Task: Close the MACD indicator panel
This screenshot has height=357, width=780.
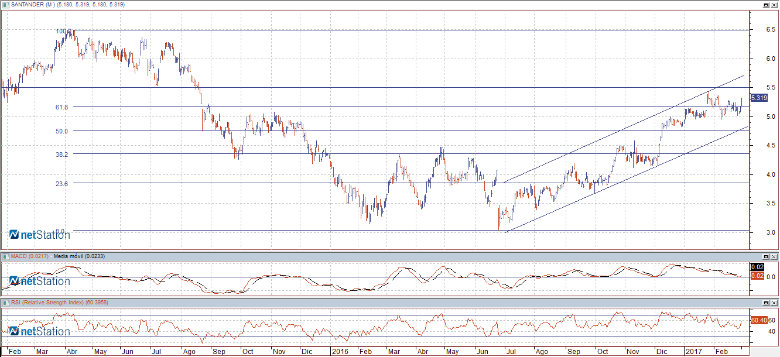Action: [774, 256]
